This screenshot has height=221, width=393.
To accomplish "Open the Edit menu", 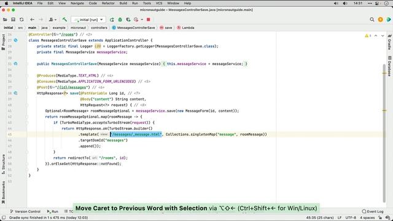I will point(50,3).
